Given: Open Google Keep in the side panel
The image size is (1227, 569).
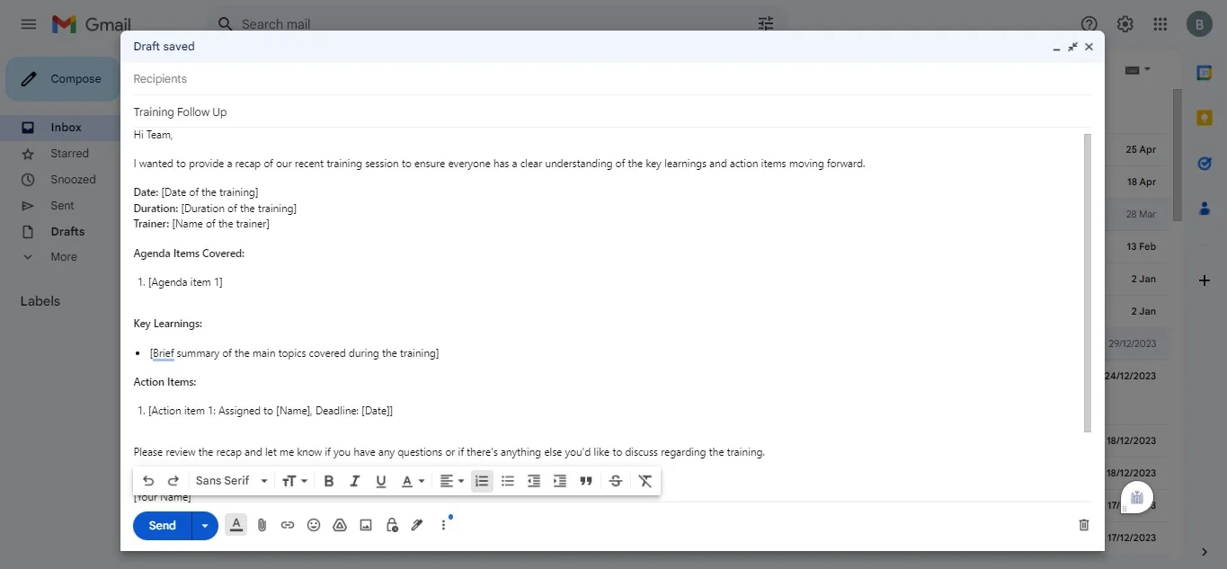Looking at the screenshot, I should point(1204,117).
